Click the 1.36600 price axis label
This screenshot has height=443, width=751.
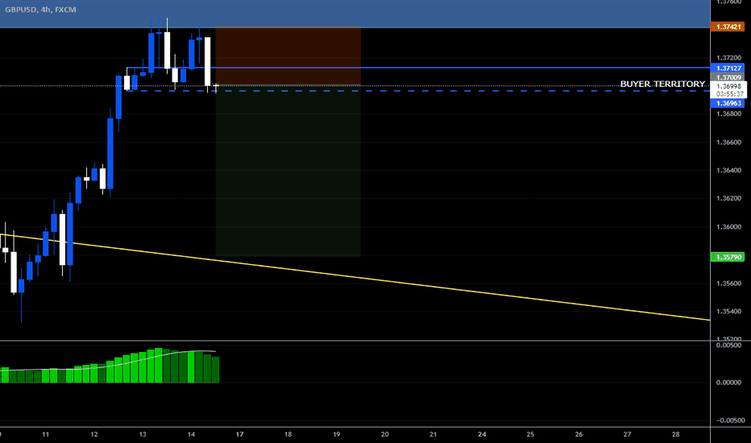[x=728, y=143]
